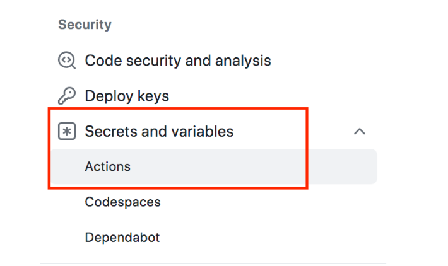Click the "Deploy keys" sidebar text
Image resolution: width=448 pixels, height=266 pixels.
coord(127,96)
